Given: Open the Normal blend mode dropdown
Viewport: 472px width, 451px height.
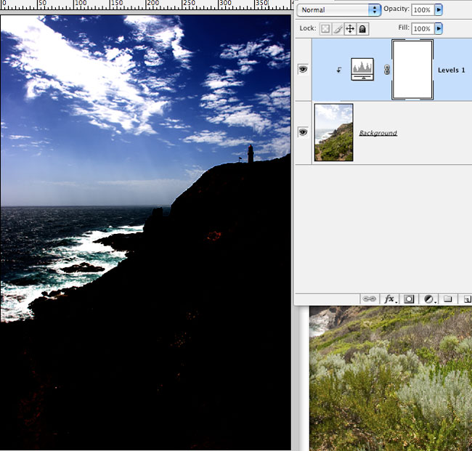Looking at the screenshot, I should click(x=338, y=10).
